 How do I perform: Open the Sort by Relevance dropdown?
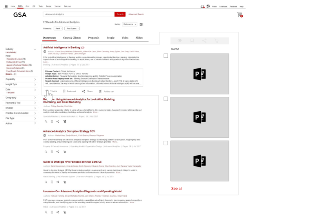point(129,24)
